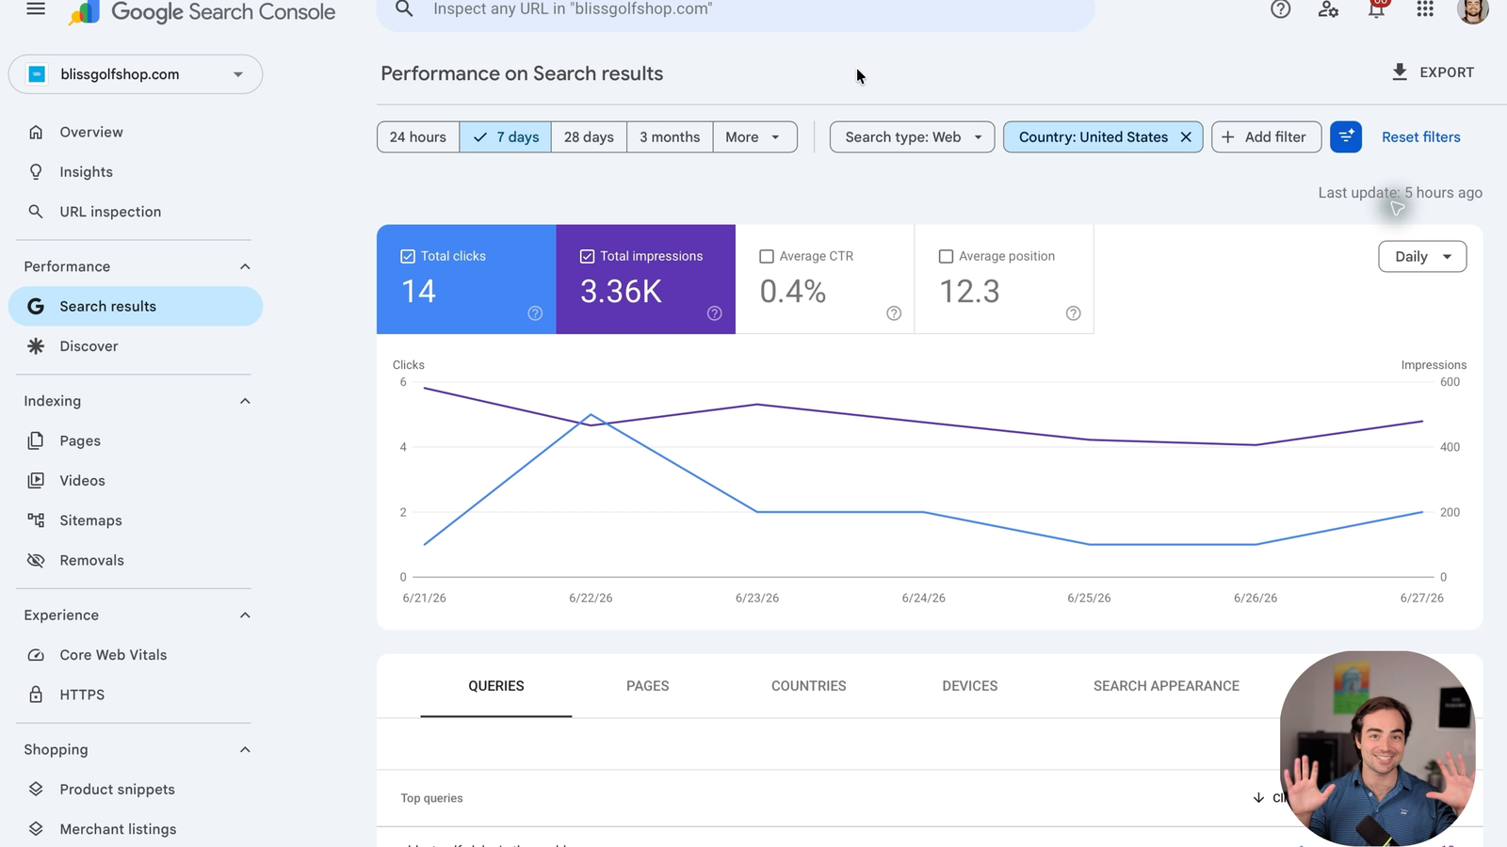Click help icon on Total clicks card
This screenshot has height=847, width=1507.
(x=535, y=313)
